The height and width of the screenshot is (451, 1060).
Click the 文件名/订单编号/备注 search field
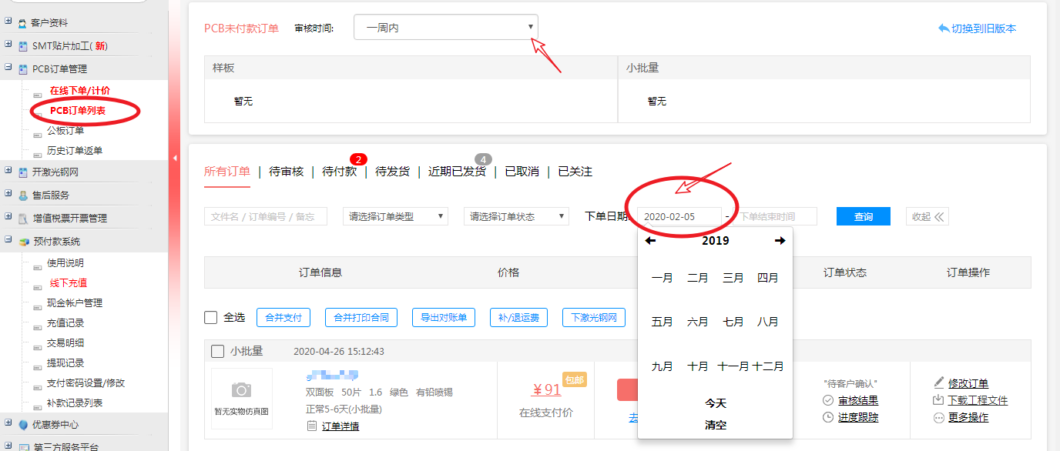point(266,216)
